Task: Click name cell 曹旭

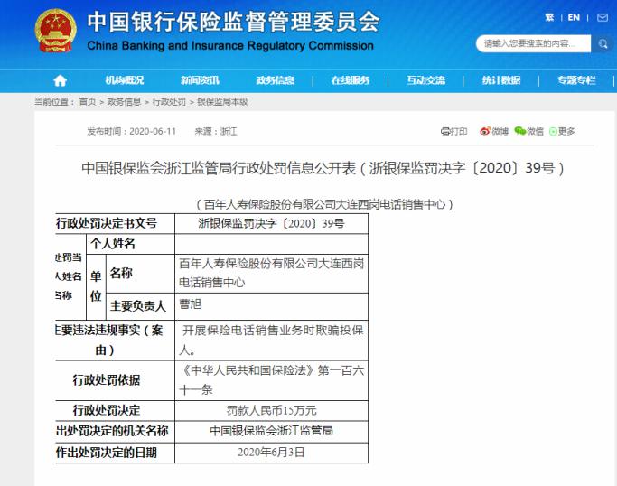Action: pyautogui.click(x=271, y=306)
